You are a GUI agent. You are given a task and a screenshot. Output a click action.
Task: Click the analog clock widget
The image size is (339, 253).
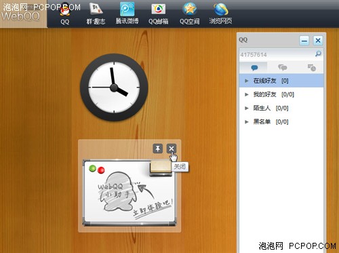114,87
